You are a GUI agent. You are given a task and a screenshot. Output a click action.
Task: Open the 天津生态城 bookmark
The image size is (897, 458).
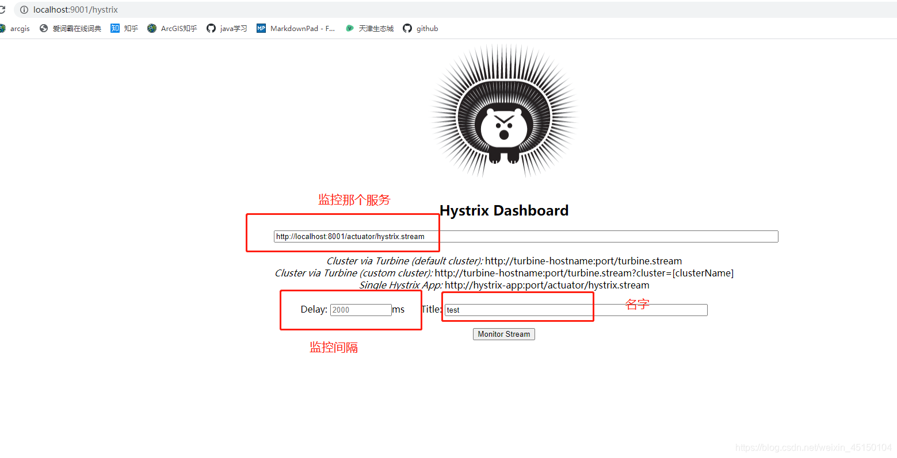(x=369, y=28)
